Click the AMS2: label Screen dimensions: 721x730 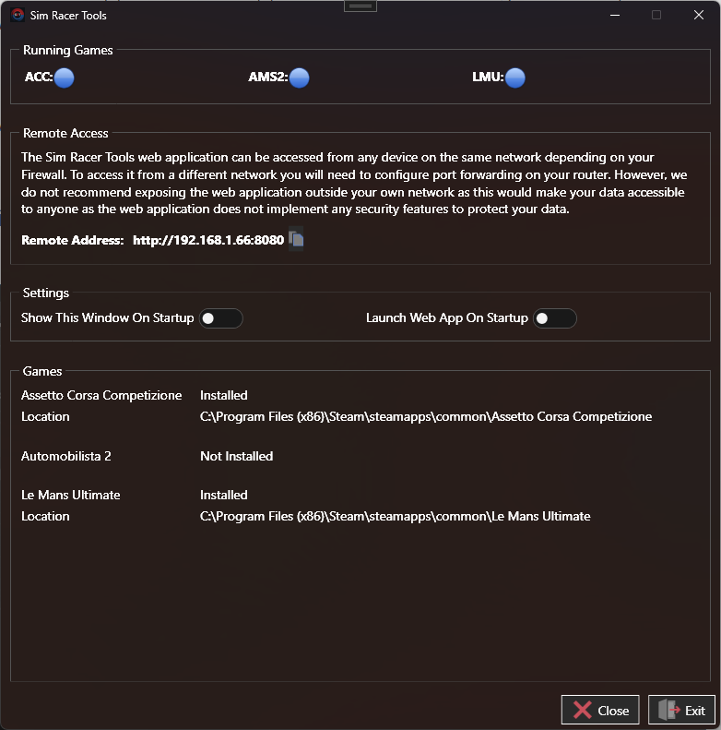click(x=268, y=77)
